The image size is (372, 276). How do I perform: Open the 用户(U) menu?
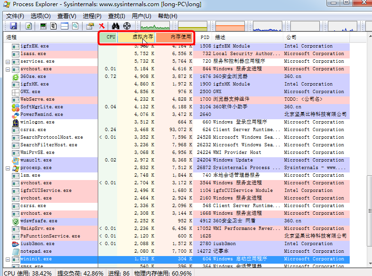[141, 16]
